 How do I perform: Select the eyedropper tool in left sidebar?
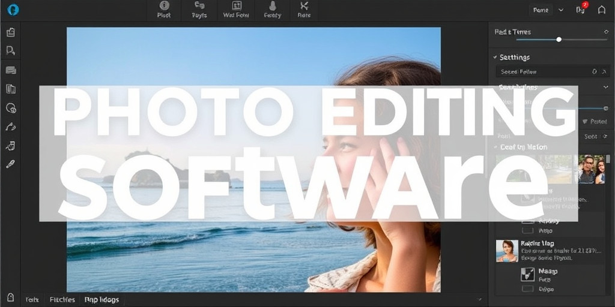[10, 164]
